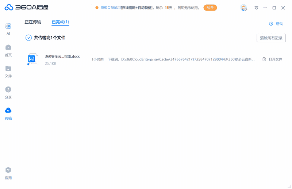Open the 分享 share section
Viewport: 292px width, 189px height.
pyautogui.click(x=8, y=93)
